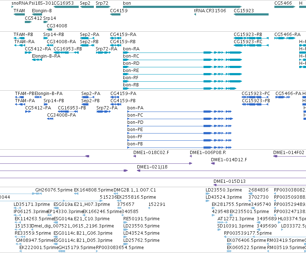306x253 pixels.
Task: Click the TFAM gene glyph
Action: (x=19, y=14)
